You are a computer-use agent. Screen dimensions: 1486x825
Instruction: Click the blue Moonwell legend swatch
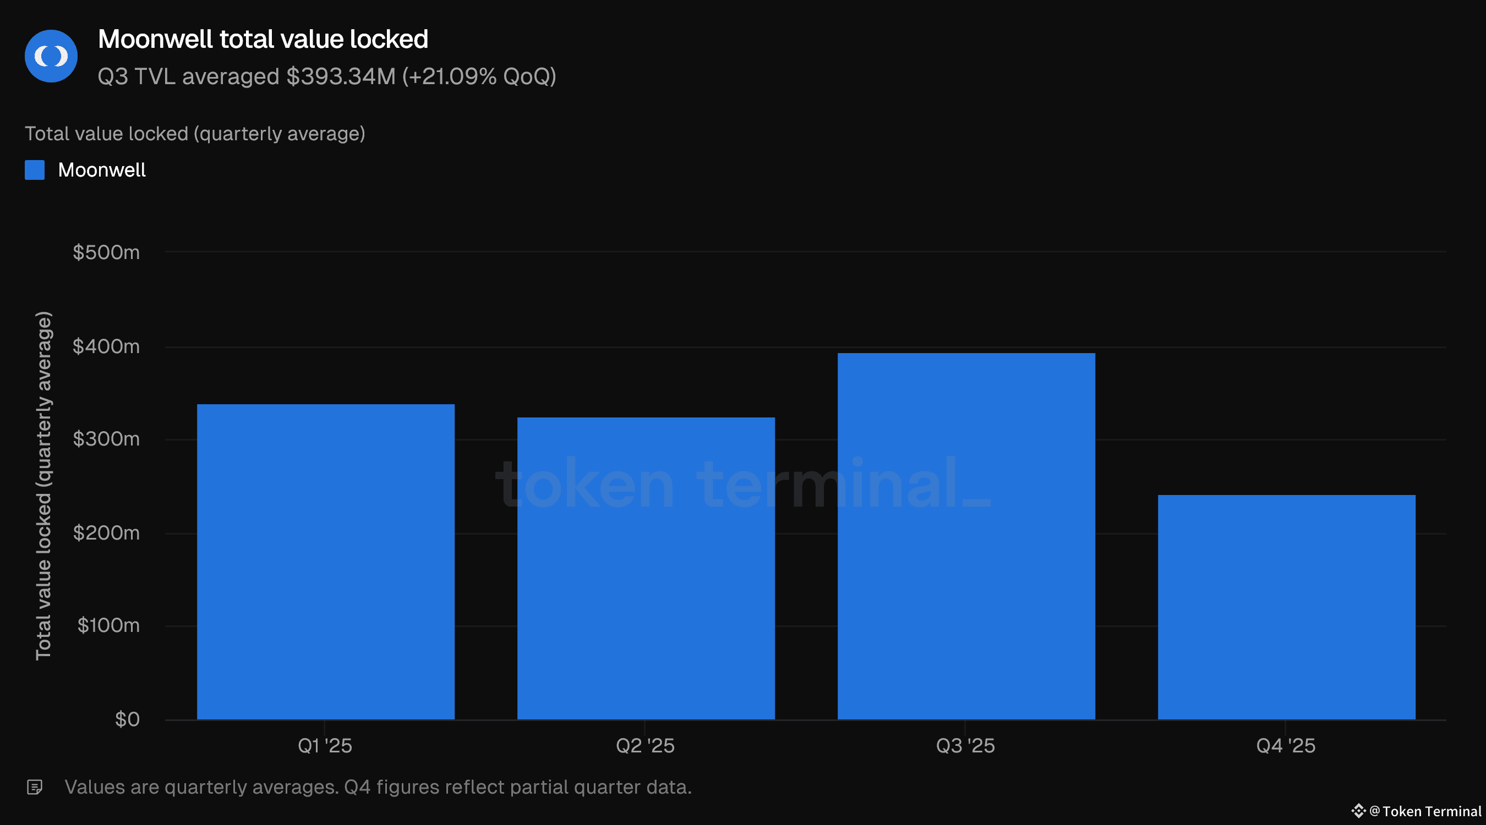[x=35, y=170]
